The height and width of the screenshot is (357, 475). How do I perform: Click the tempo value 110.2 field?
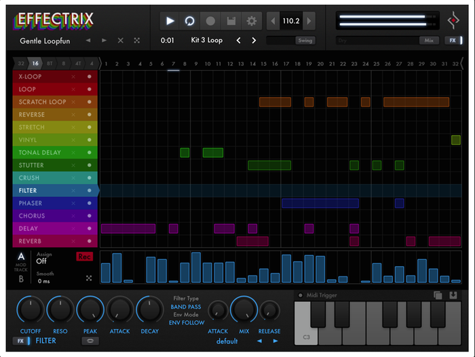click(x=291, y=21)
